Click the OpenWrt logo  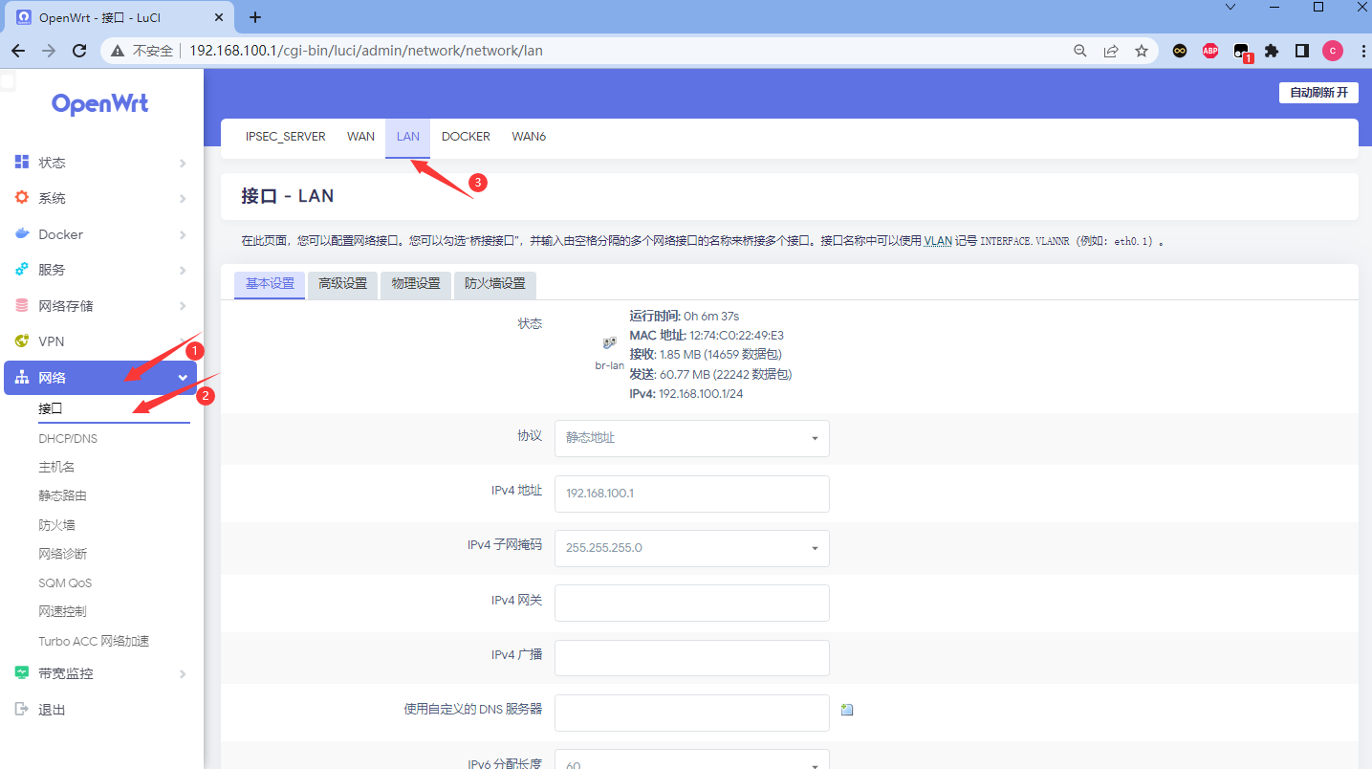[100, 103]
